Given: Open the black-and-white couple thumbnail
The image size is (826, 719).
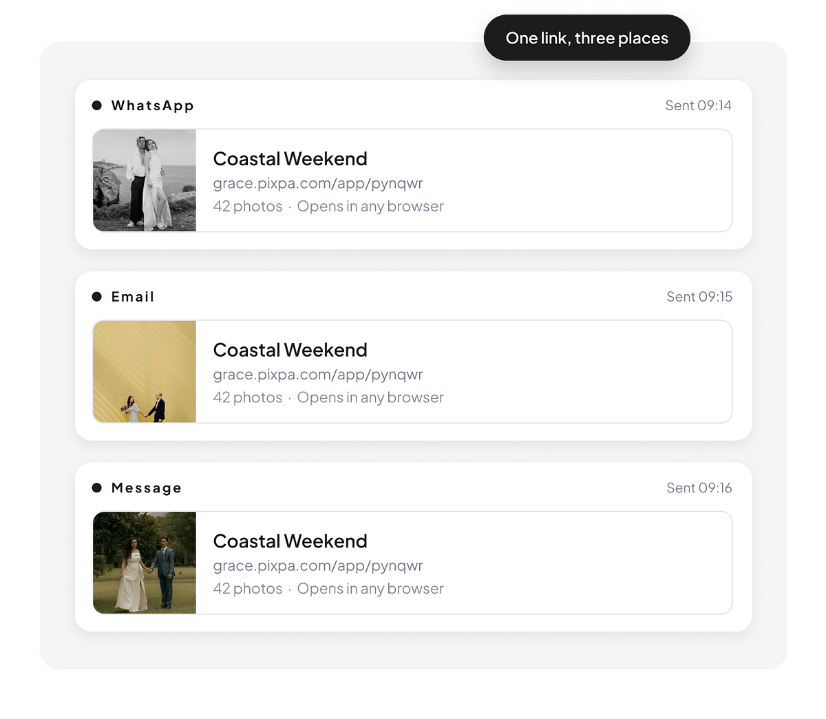Looking at the screenshot, I should click(145, 180).
